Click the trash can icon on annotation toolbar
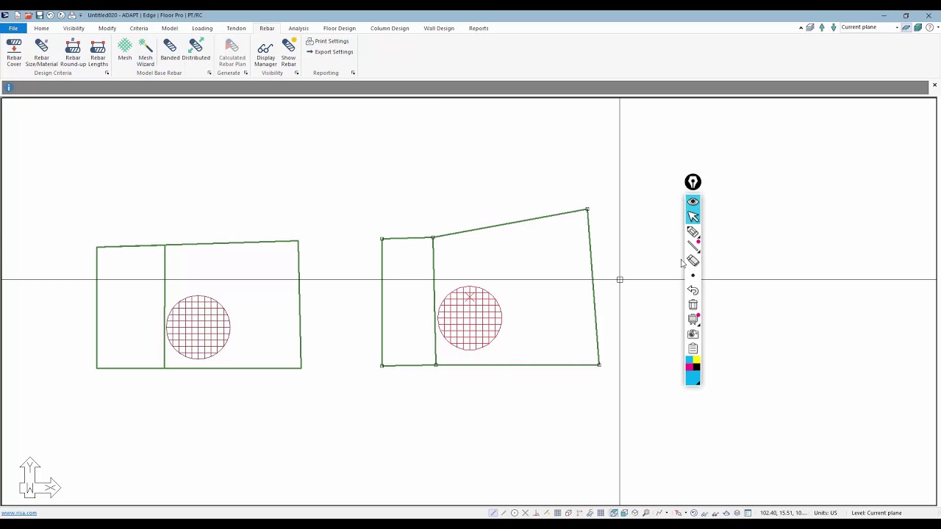The height and width of the screenshot is (529, 941). pos(693,304)
